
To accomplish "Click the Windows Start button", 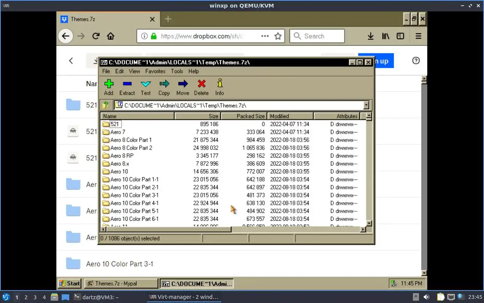I will tap(70, 283).
